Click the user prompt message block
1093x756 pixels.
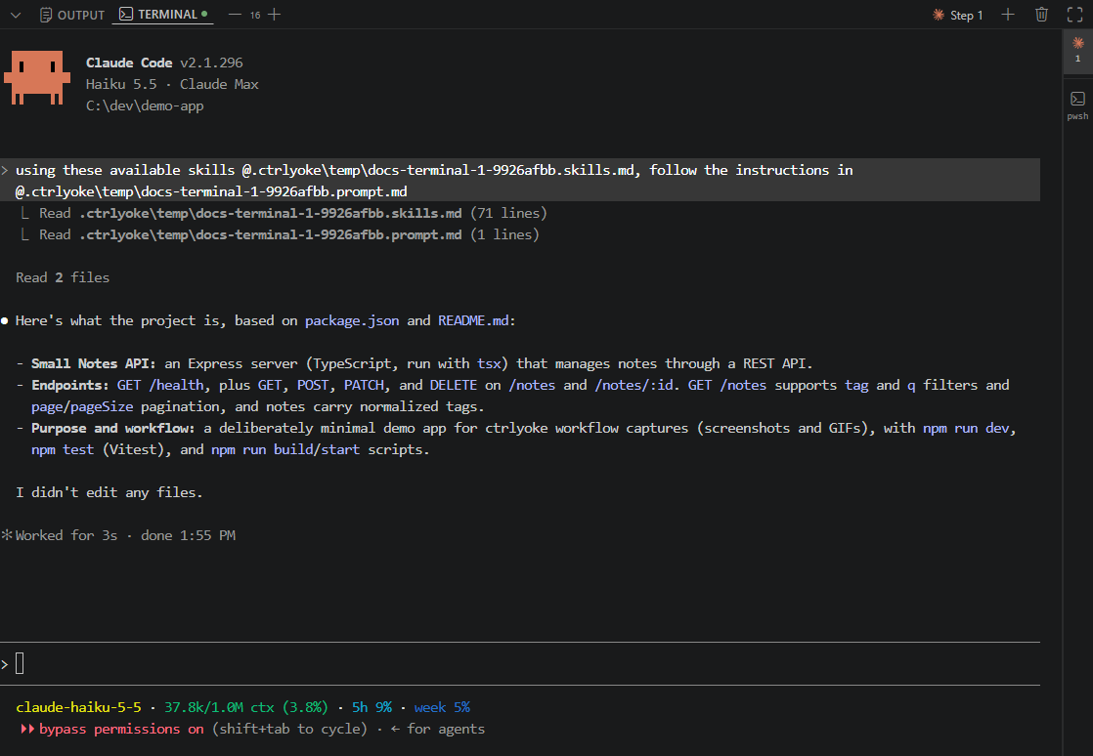[x=520, y=181]
